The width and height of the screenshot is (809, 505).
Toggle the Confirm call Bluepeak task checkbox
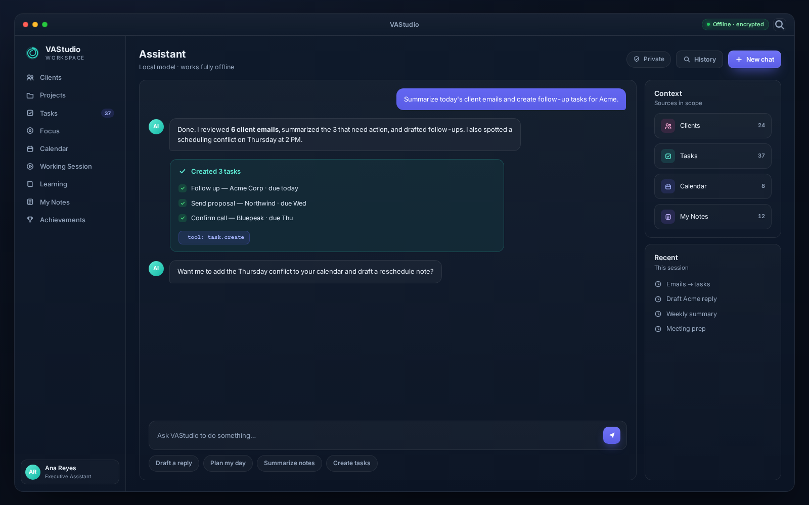[x=183, y=218]
